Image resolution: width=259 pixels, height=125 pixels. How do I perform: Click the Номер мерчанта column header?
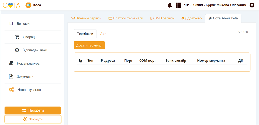point(211,61)
